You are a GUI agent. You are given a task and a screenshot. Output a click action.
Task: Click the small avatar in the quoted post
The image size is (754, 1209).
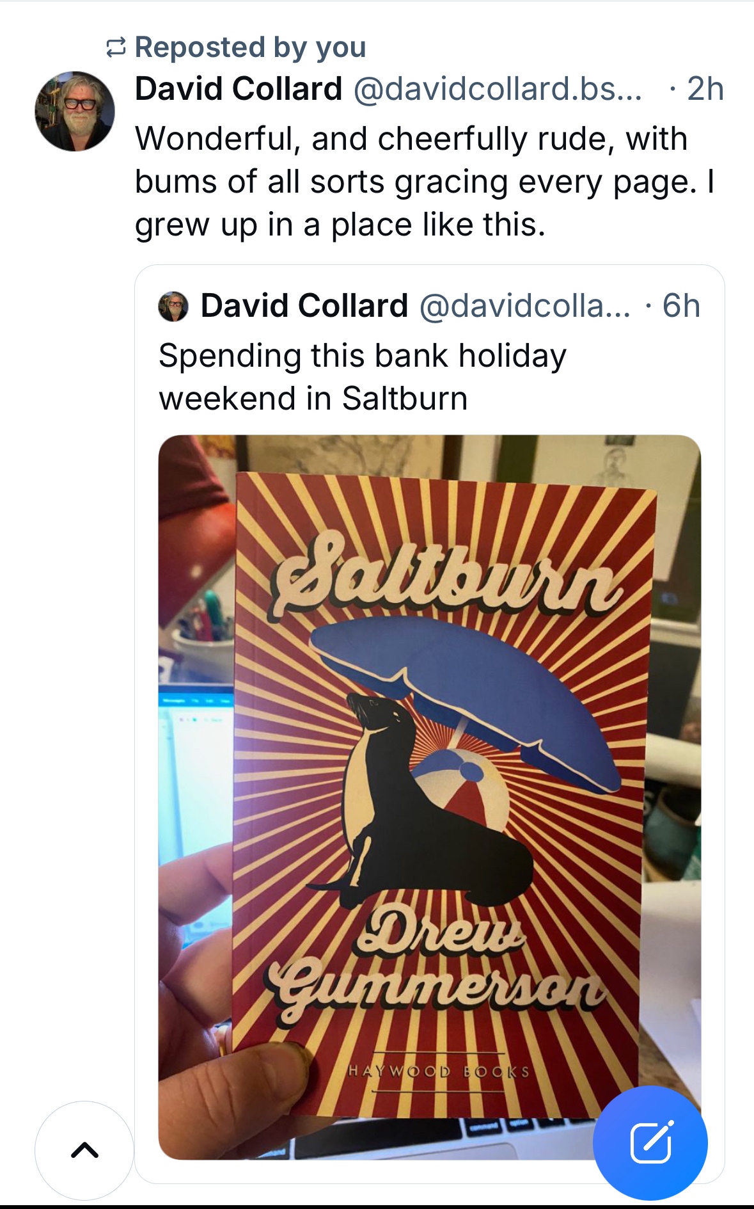(x=173, y=306)
